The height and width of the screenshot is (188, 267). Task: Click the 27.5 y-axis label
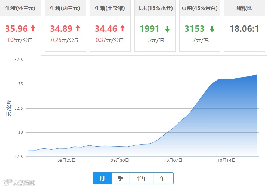[19, 157]
